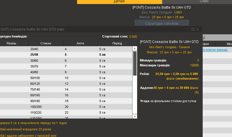Click the Ставки column header
Screen dimensions: 232x137
[x=46, y=43]
